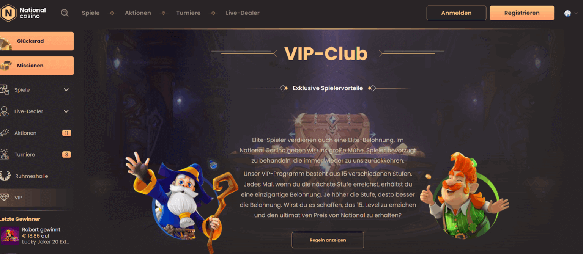Click the Spiele puzzle icon in sidebar
Viewport: 583px width, 254px height.
point(5,90)
